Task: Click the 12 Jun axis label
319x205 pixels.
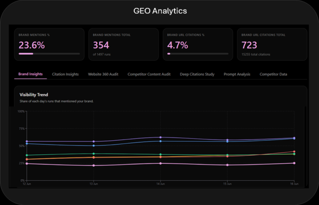Action: tap(26, 184)
